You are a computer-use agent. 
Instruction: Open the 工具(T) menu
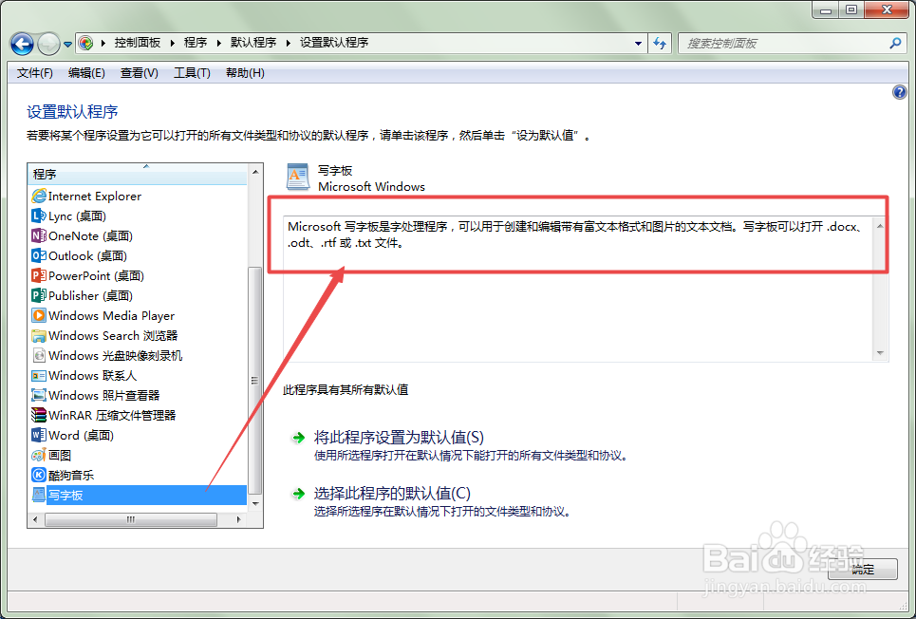[x=192, y=73]
